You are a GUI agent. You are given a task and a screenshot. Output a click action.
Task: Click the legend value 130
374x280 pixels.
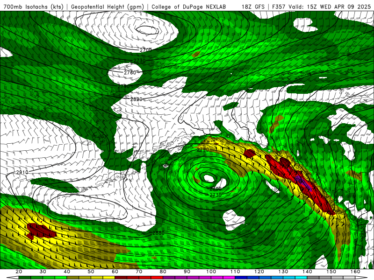(283, 272)
